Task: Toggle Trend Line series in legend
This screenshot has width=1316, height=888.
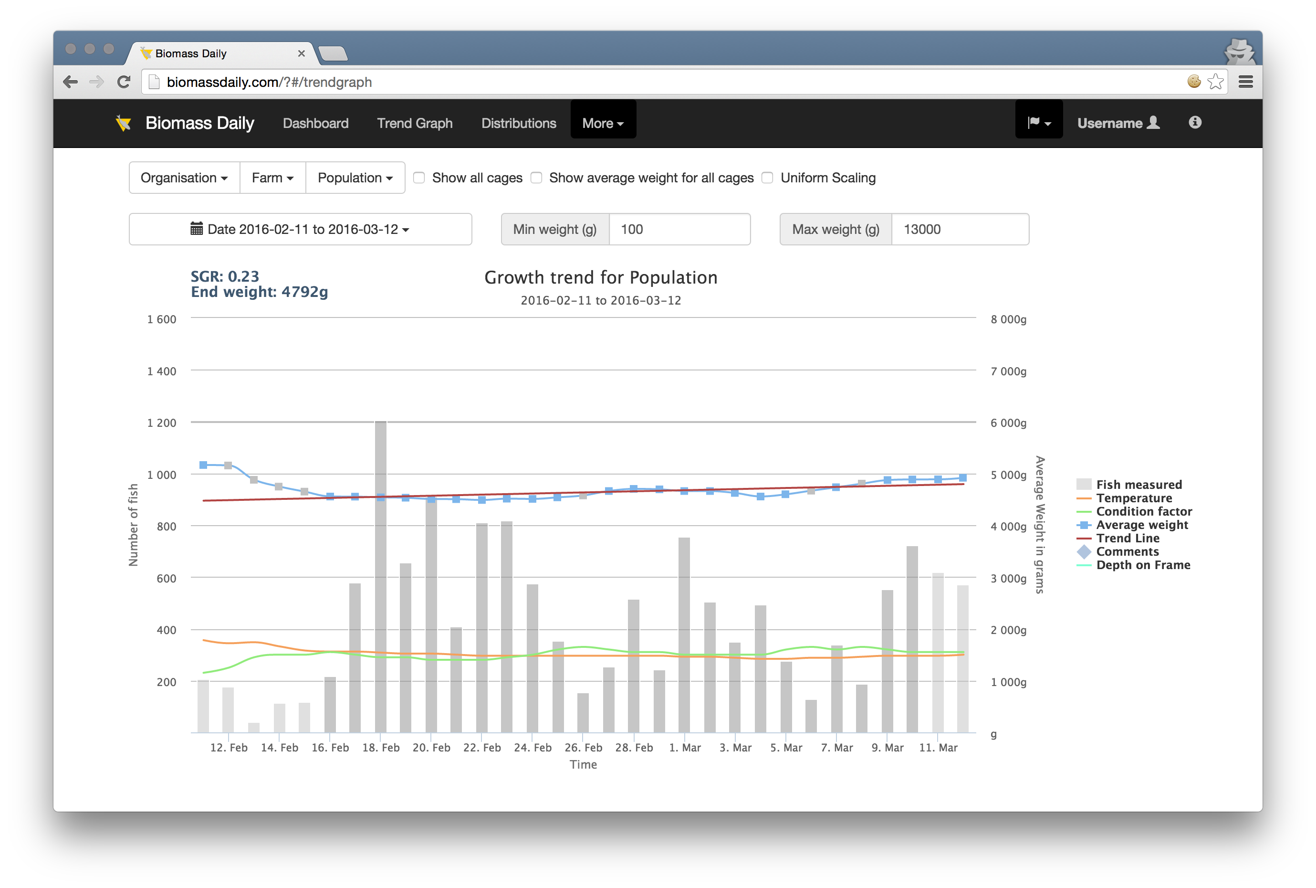Action: tap(1118, 538)
